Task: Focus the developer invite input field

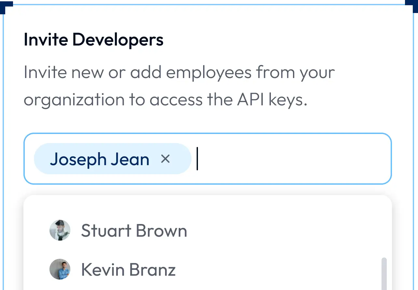Action: [x=208, y=159]
